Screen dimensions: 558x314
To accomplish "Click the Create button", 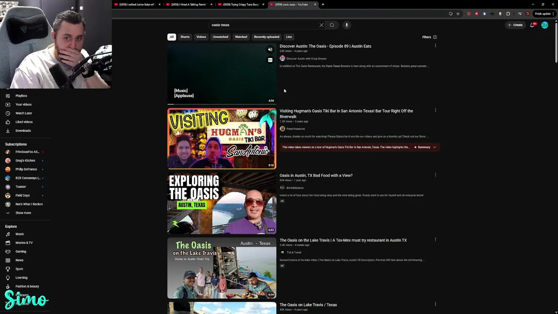I will pos(515,25).
